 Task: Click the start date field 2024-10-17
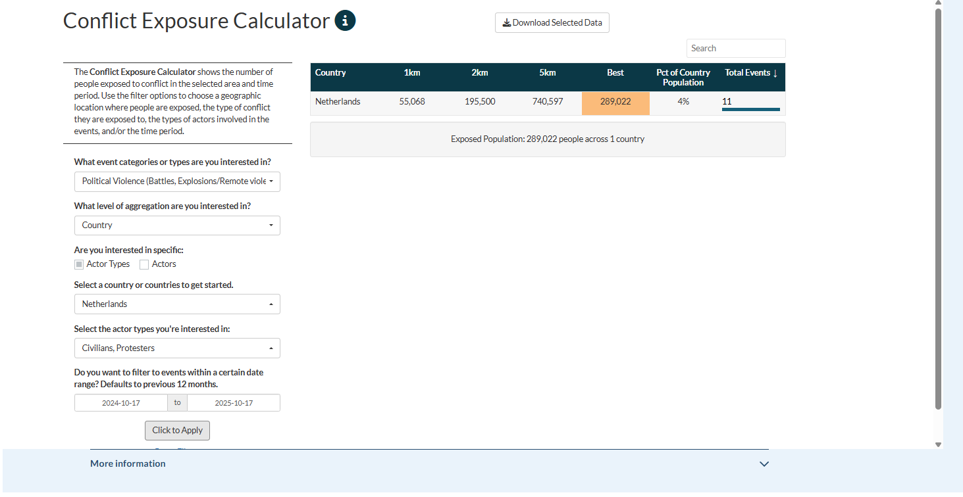[121, 403]
